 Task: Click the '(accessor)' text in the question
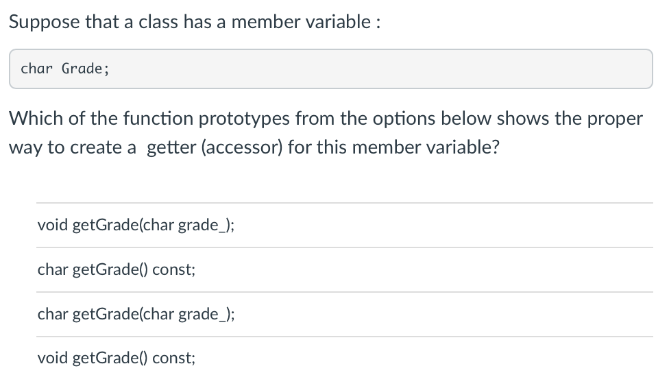pos(241,147)
